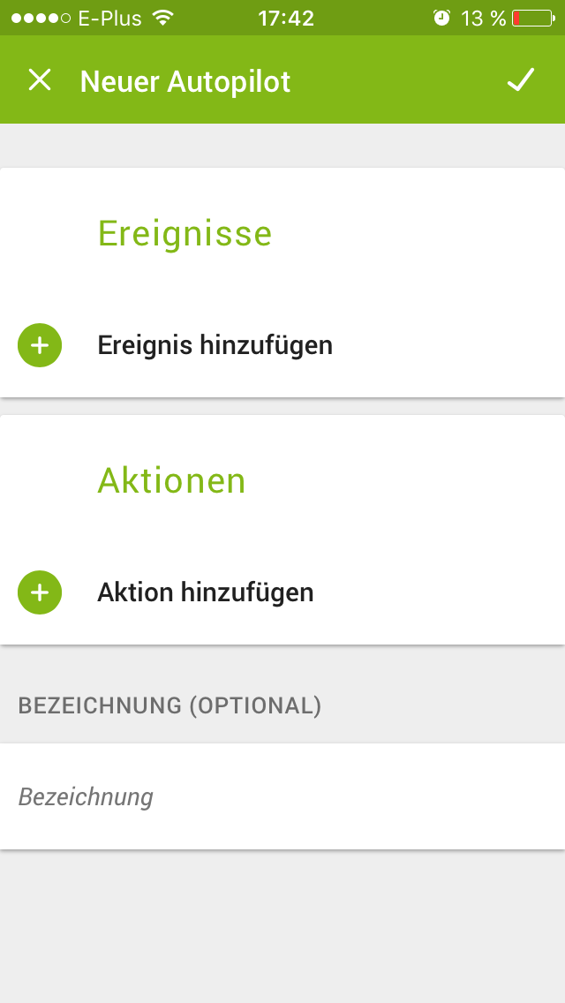Confirm new autopilot with checkmark icon
This screenshot has width=565, height=1003.
point(521,80)
